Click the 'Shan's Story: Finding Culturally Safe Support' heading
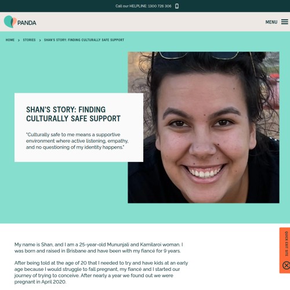The height and width of the screenshot is (290, 290). pos(73,114)
